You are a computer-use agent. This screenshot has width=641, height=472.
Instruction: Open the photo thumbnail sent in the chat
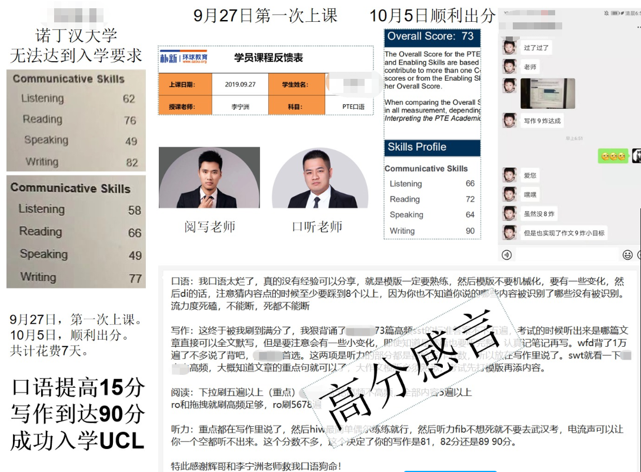tap(548, 93)
